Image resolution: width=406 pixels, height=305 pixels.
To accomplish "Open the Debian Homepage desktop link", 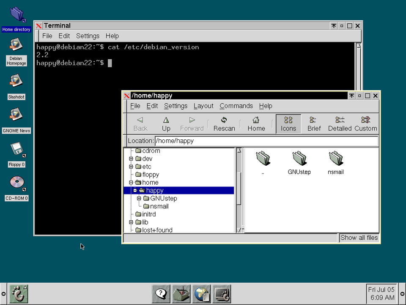I will click(16, 44).
